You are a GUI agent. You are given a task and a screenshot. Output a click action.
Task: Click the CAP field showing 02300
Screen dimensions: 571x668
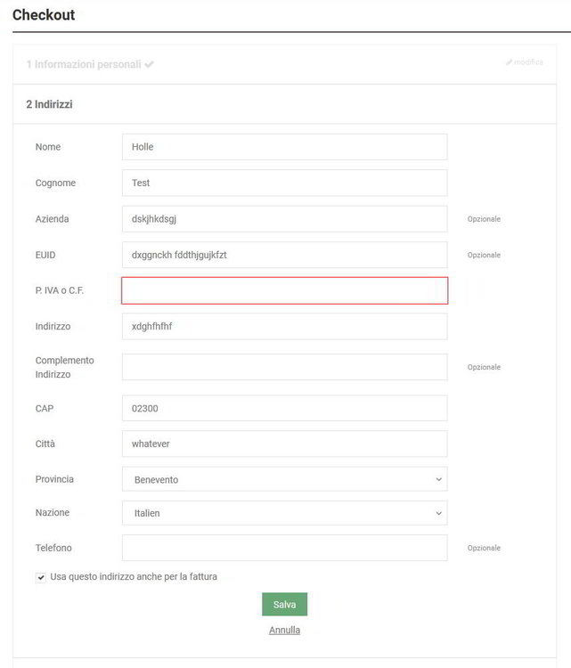pos(284,408)
